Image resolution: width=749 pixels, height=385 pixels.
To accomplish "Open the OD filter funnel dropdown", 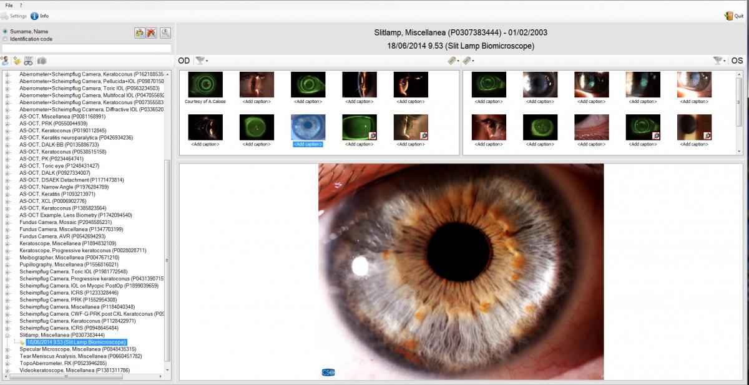I will tap(201, 61).
